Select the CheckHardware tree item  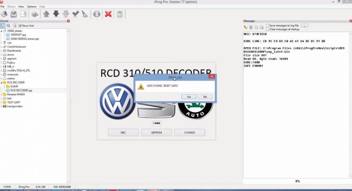tap(16, 46)
